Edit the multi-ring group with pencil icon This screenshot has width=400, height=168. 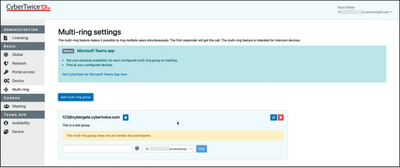tap(274, 117)
